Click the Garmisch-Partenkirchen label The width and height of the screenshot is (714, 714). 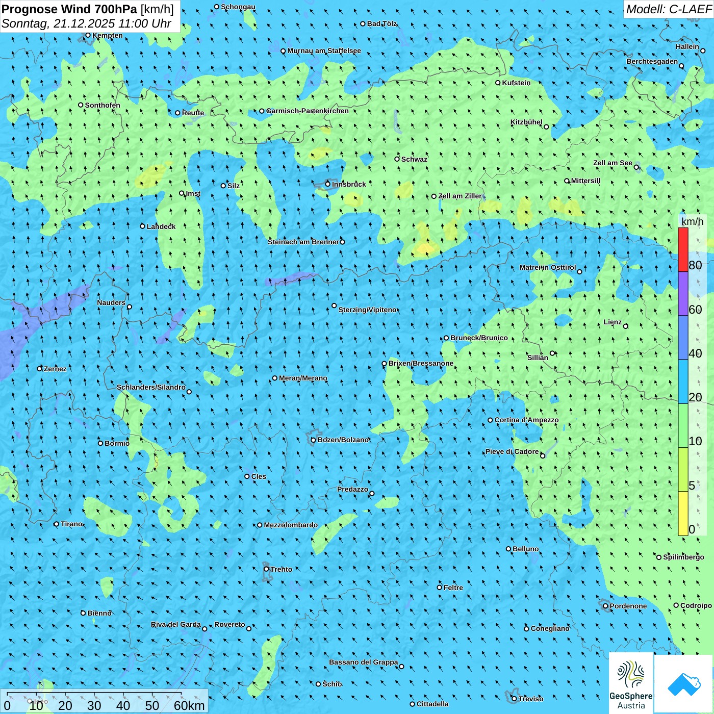(x=308, y=111)
